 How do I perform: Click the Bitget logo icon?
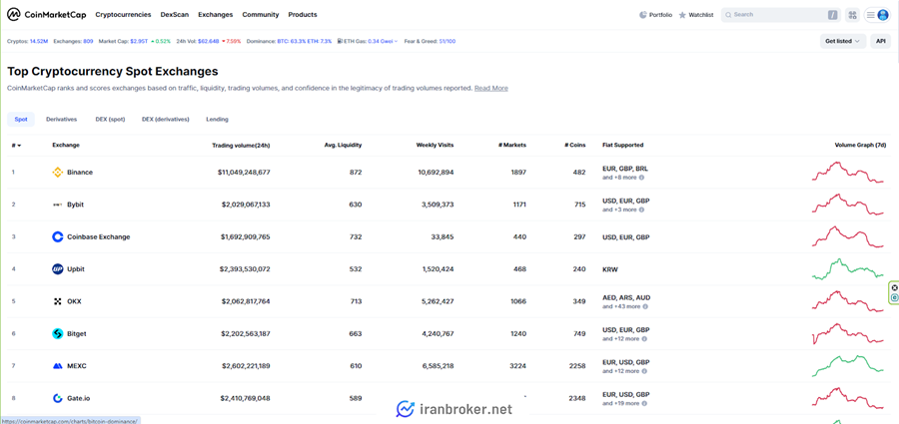point(57,333)
